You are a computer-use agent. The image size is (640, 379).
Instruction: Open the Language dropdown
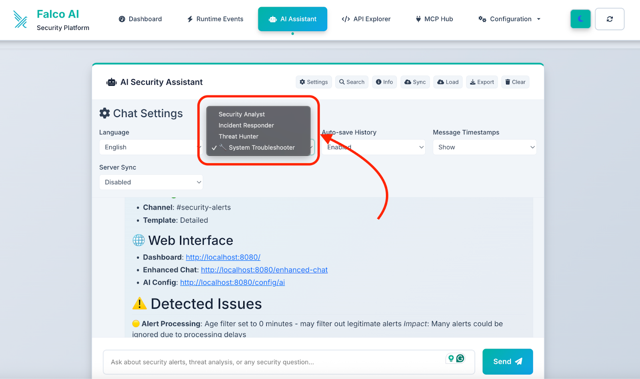[x=151, y=147]
